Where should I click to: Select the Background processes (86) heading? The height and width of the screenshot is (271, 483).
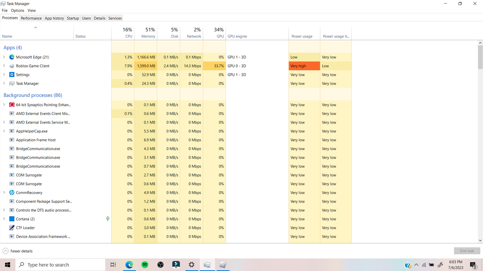tap(33, 95)
